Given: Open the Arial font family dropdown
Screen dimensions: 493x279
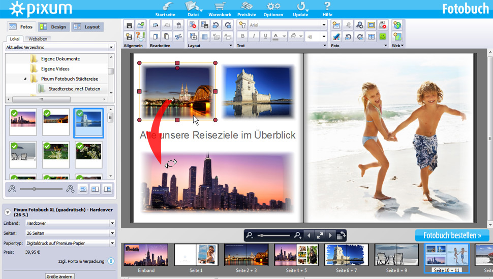Looking at the screenshot, I should (x=324, y=25).
